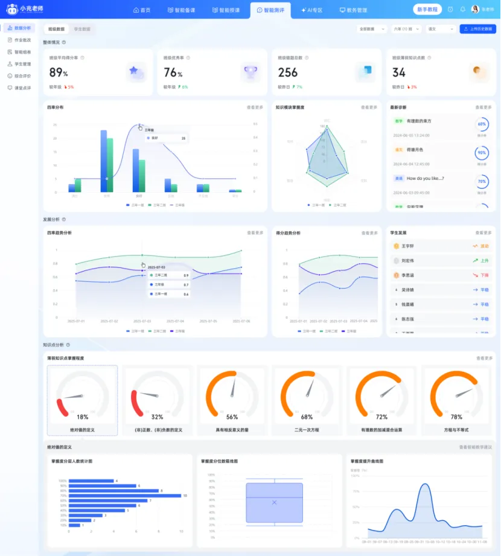Select the 78% 方程与不等式 gauge card

pyautogui.click(x=456, y=400)
